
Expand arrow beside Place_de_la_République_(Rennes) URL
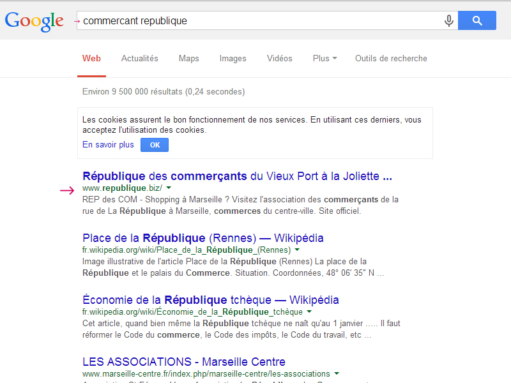tap(297, 250)
